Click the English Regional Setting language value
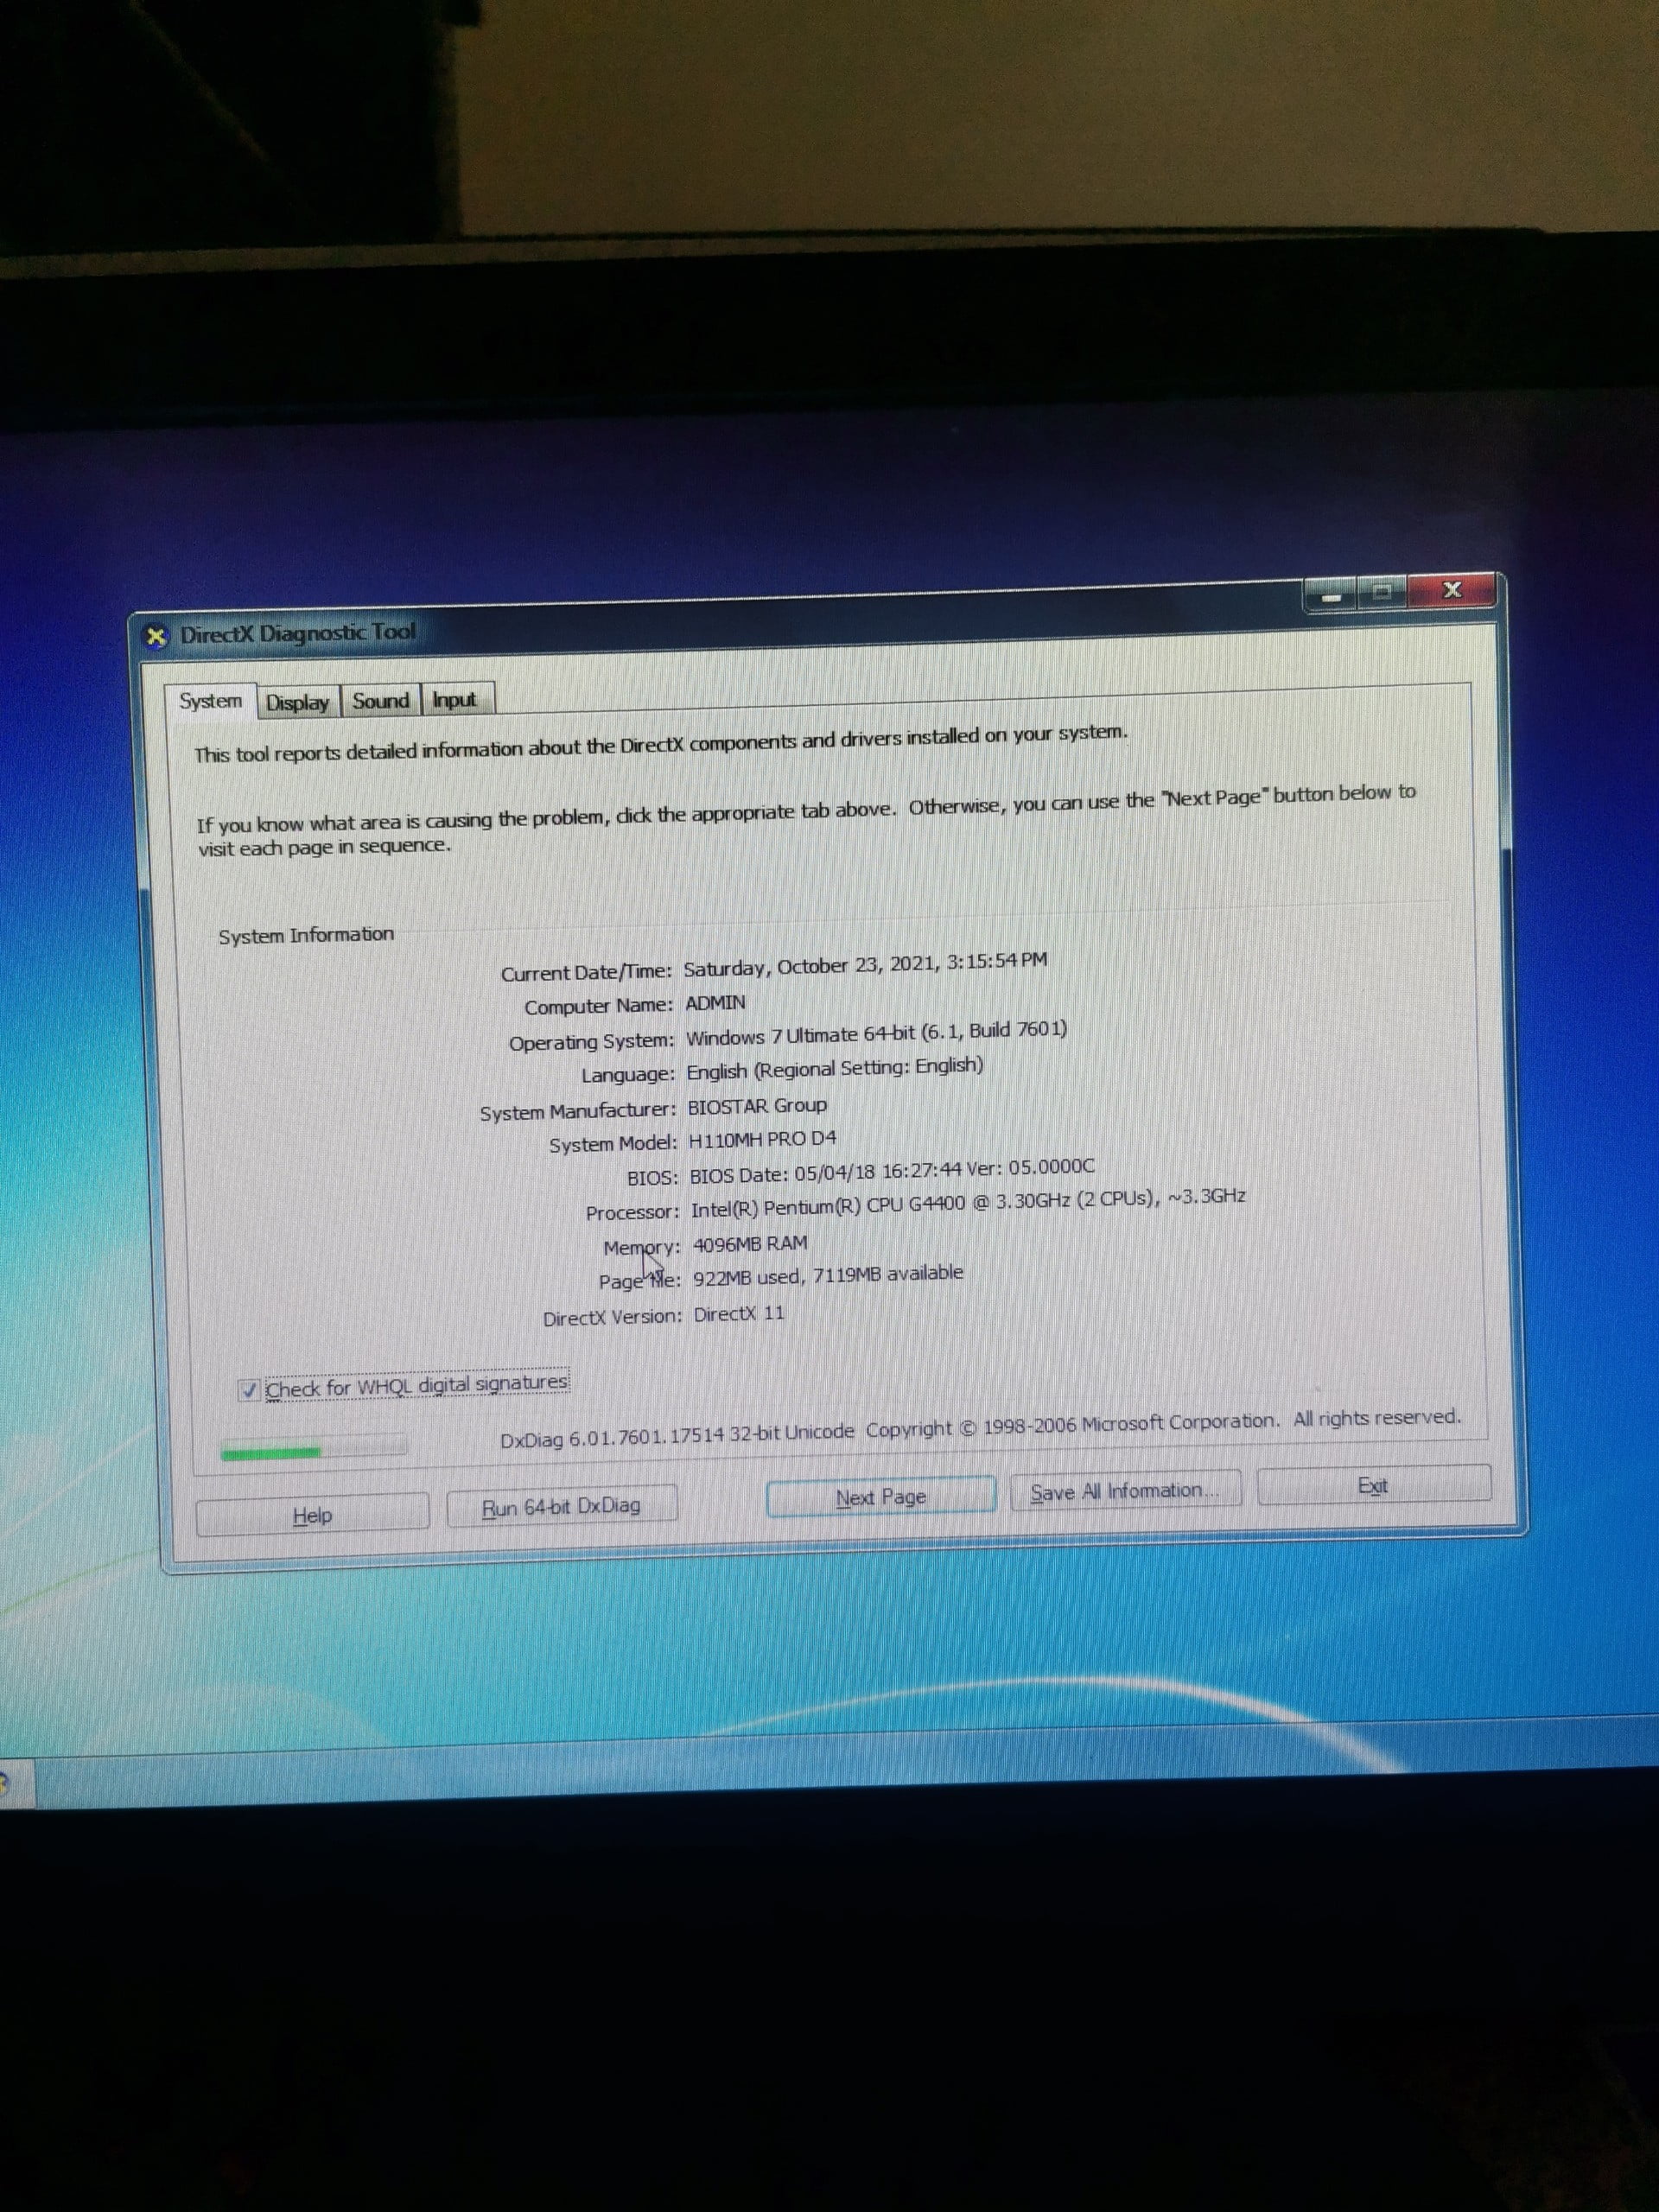The height and width of the screenshot is (2212, 1659). pos(835,1069)
